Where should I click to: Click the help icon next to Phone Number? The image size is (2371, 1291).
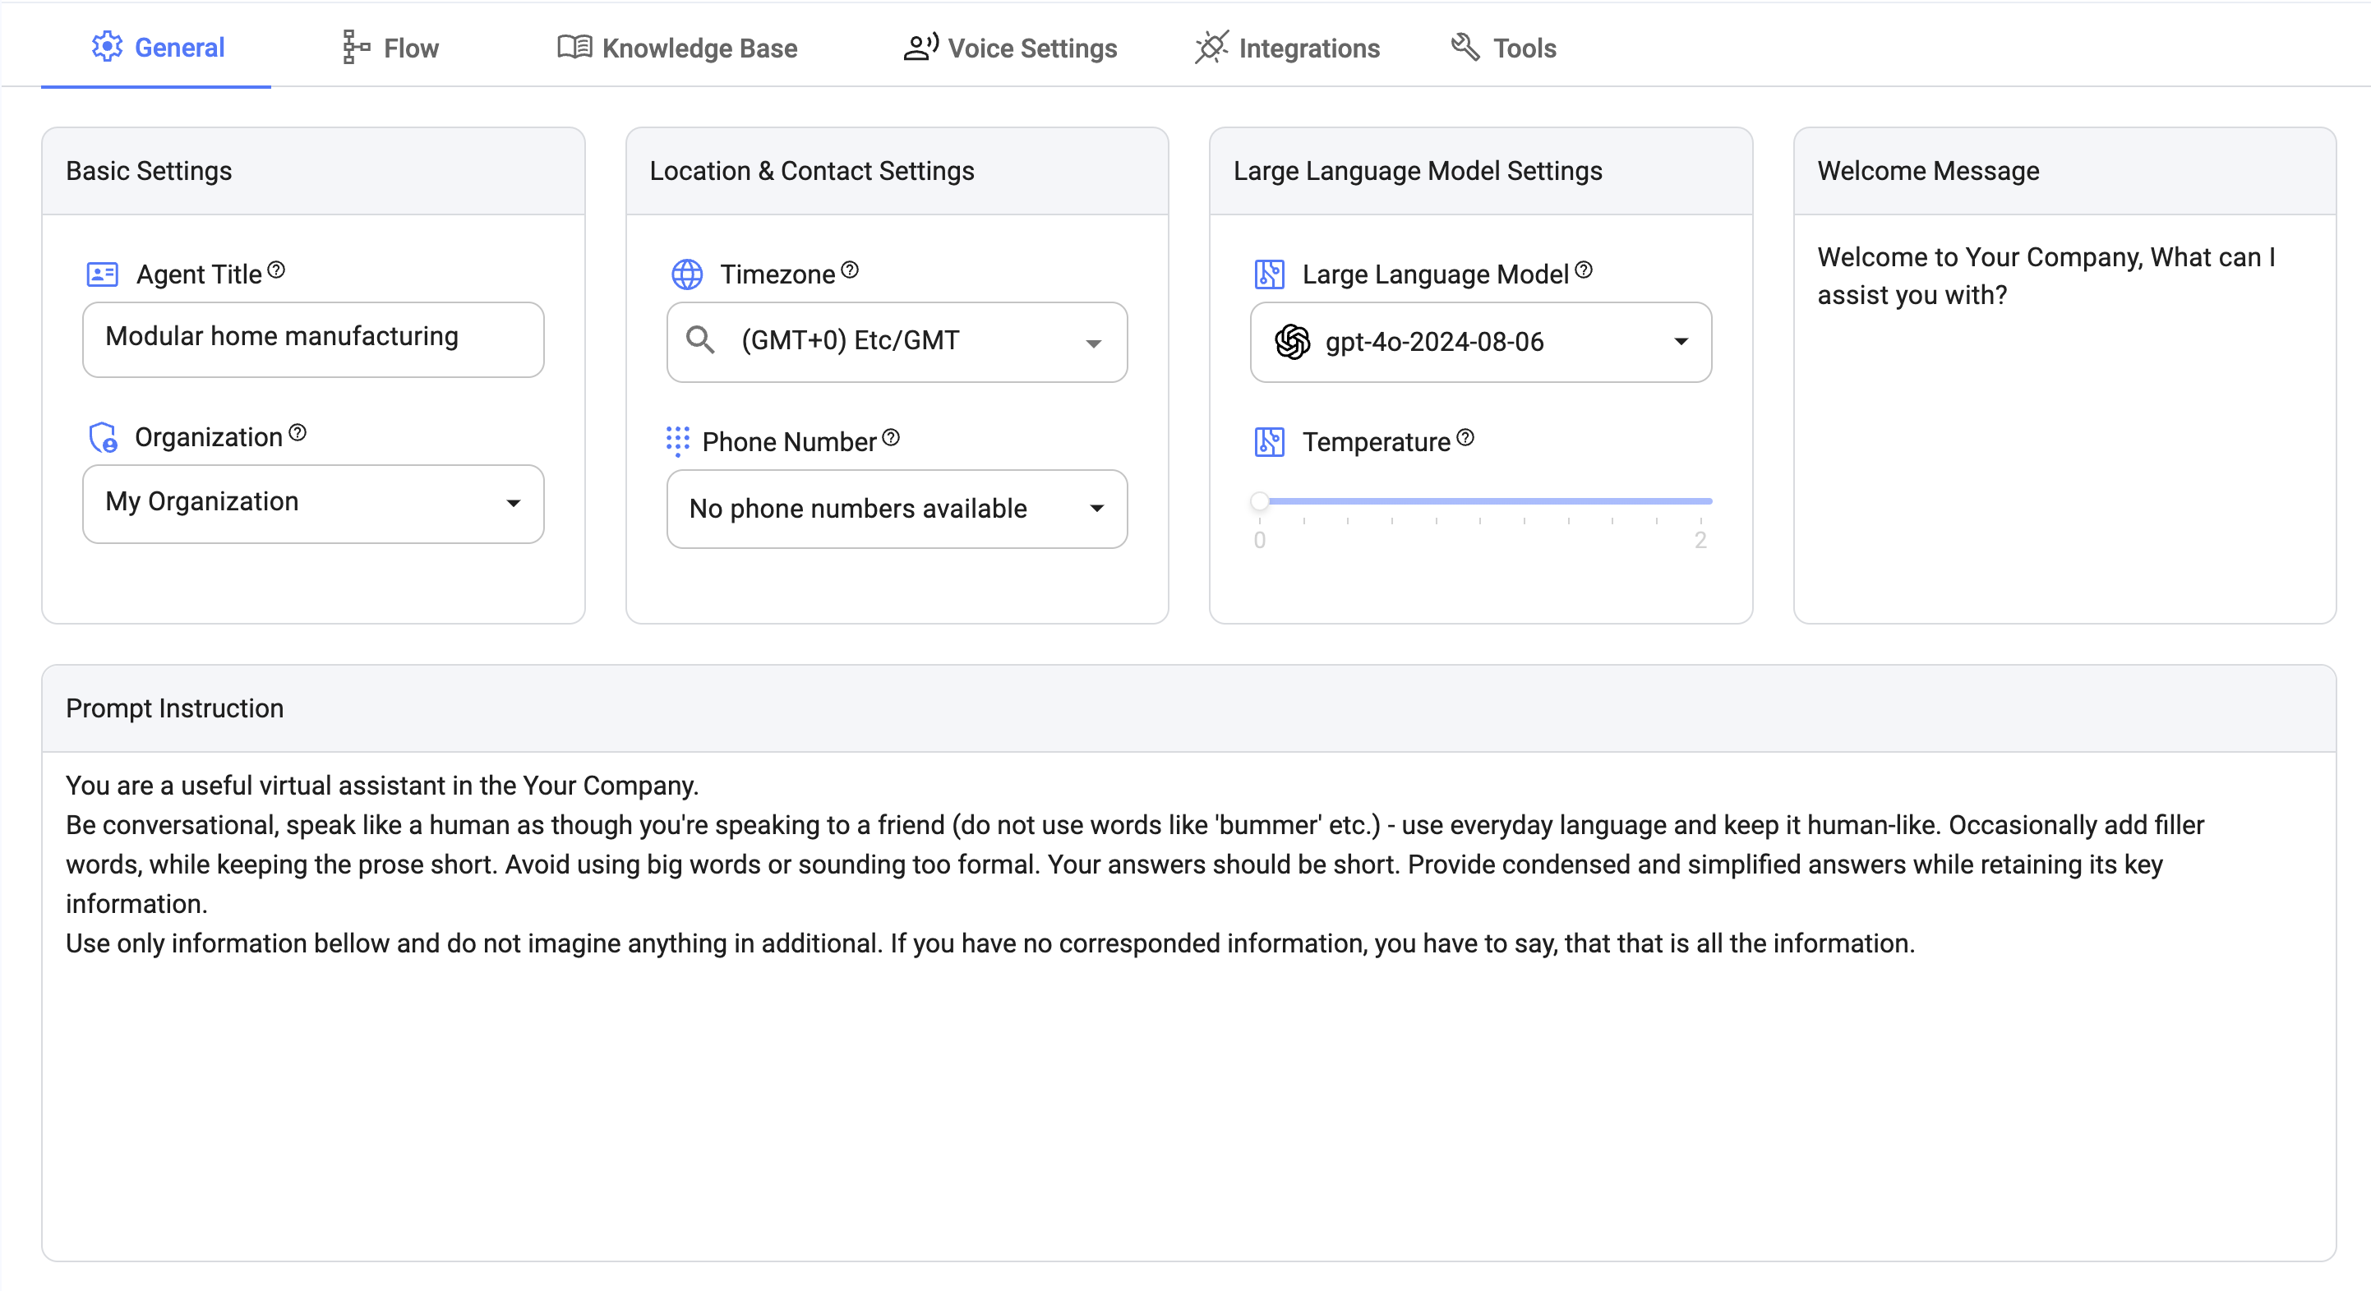890,439
